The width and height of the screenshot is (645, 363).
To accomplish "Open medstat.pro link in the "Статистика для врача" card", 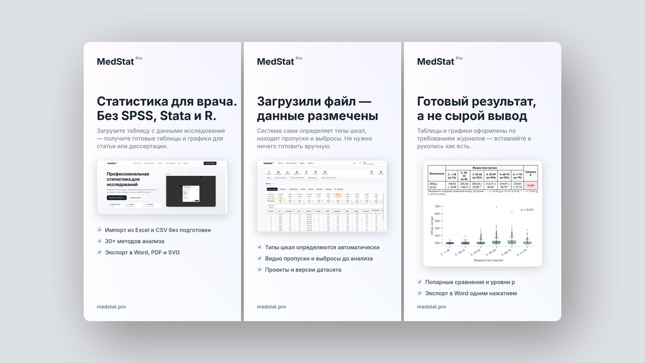I will tap(111, 307).
